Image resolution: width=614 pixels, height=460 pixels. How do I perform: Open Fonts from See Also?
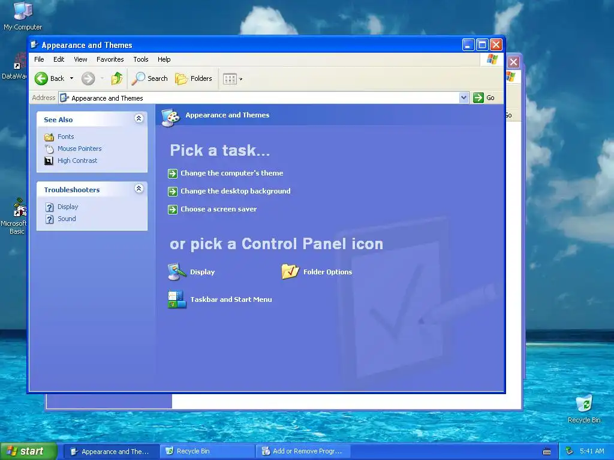click(66, 137)
